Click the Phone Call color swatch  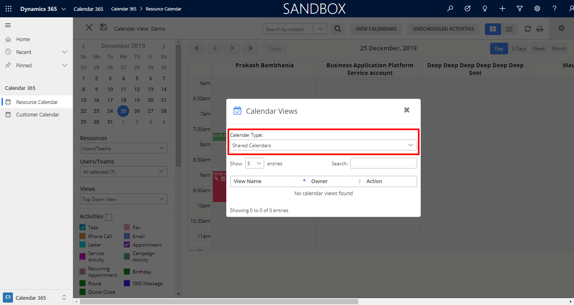[x=82, y=236]
